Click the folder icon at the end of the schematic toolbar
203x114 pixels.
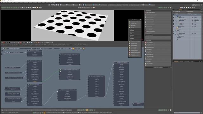(84, 48)
